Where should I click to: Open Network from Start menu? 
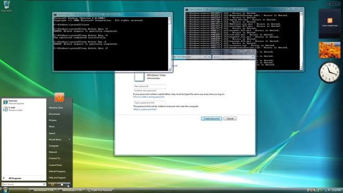pos(53,152)
